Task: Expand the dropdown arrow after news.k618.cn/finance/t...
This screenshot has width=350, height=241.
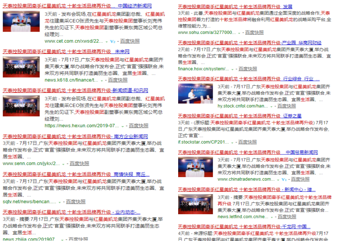Action: (102, 81)
